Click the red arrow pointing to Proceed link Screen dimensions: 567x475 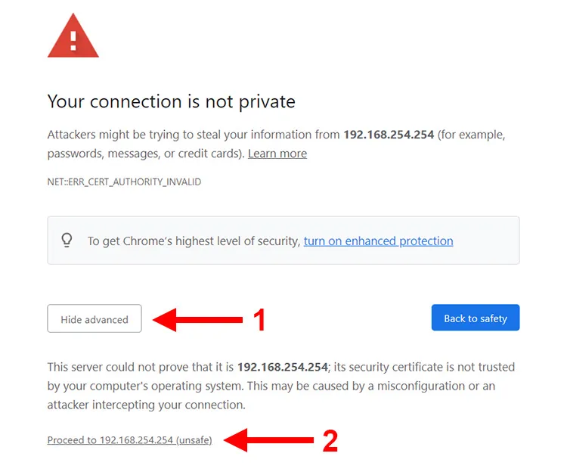coord(268,440)
